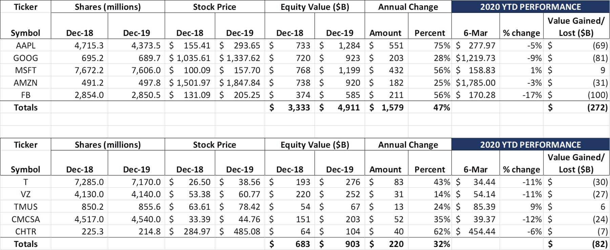
Task: Click the top Equity Value ($B) header
Action: pyautogui.click(x=315, y=7)
